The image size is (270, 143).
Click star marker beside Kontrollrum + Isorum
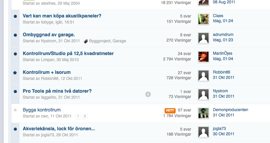(15, 73)
